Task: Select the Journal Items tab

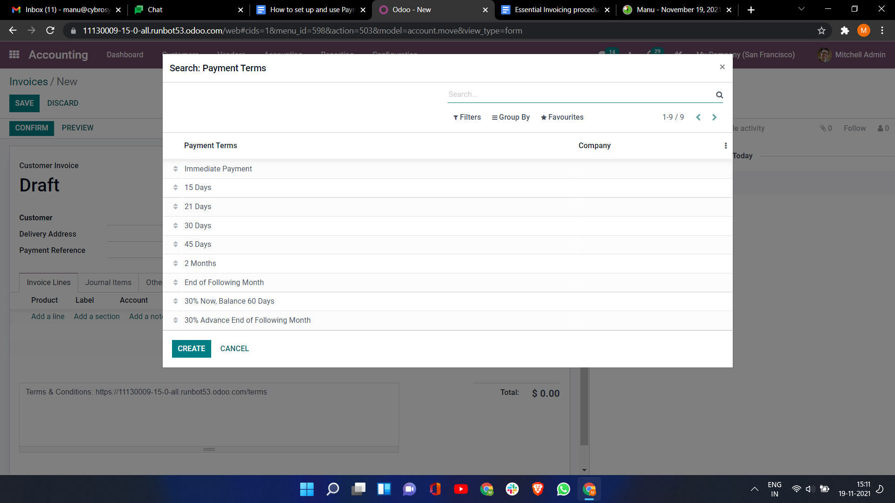Action: [108, 283]
